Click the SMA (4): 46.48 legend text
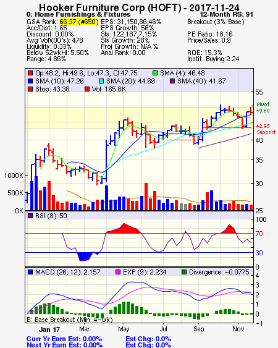The width and height of the screenshot is (278, 348). click(182, 73)
